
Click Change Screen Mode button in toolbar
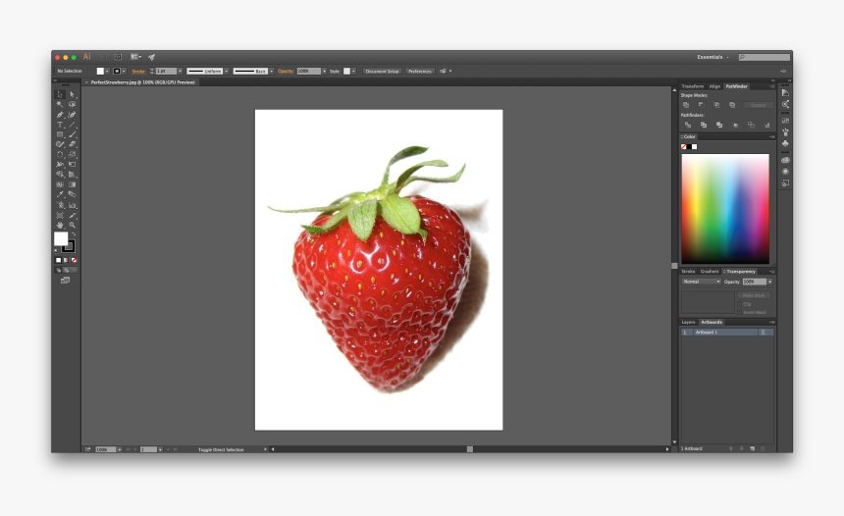65,280
